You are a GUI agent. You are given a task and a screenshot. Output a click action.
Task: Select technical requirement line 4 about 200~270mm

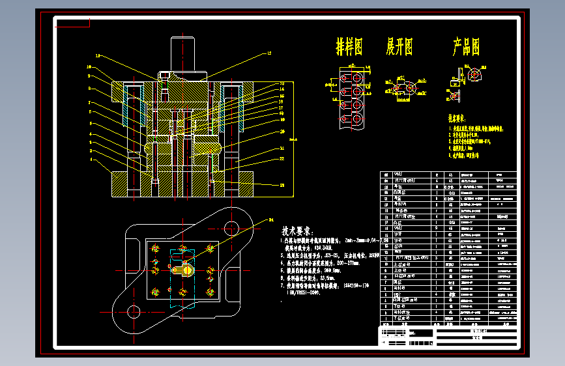(x=321, y=263)
